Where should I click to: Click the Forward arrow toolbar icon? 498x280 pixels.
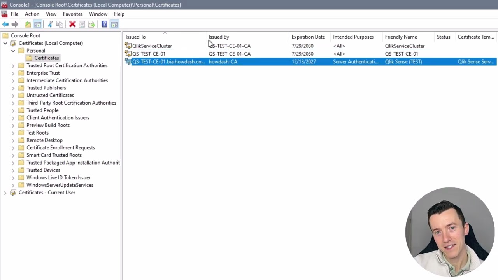[15, 24]
